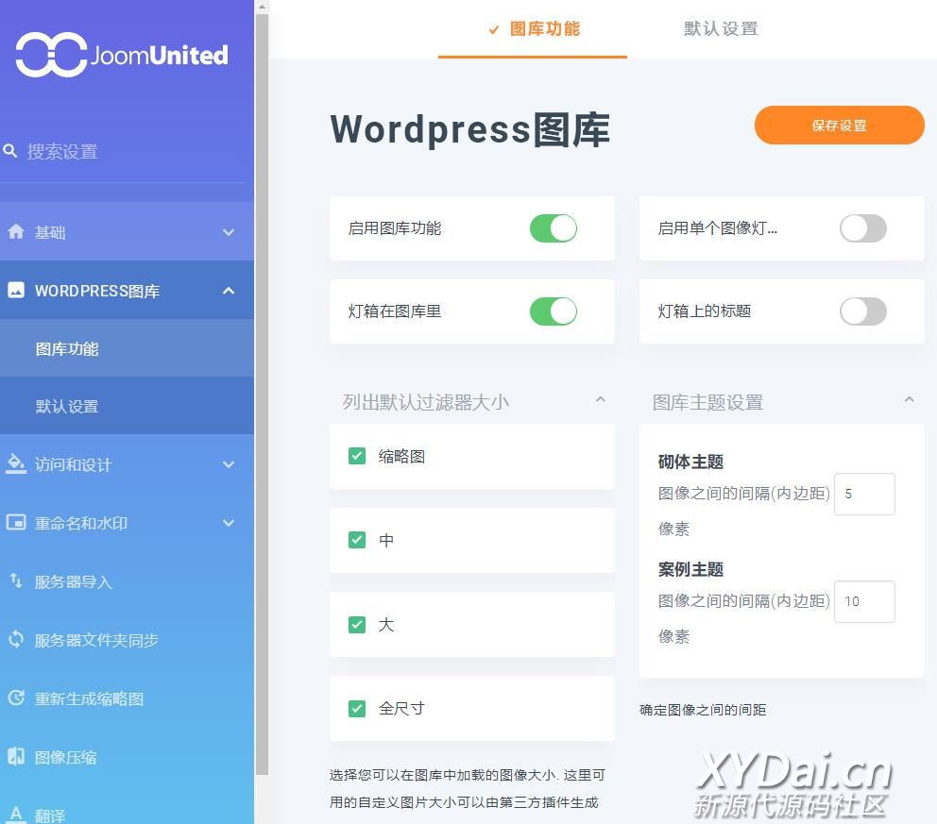Click the 保存设置 button
The image size is (937, 824).
click(839, 126)
